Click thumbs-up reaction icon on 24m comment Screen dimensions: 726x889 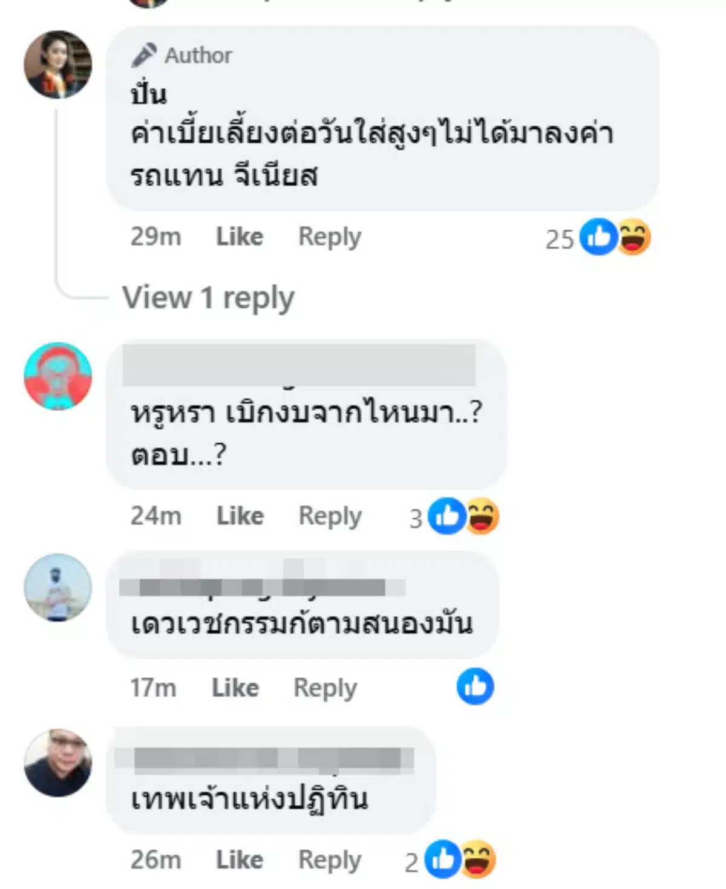(446, 516)
